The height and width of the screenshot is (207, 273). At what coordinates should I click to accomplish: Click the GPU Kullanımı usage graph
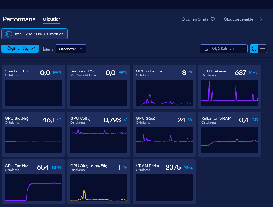(164, 93)
